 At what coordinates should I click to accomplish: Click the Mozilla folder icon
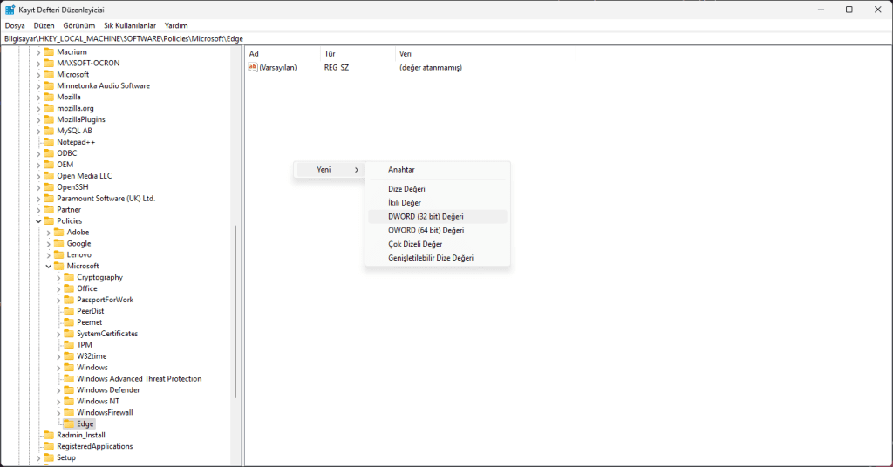pyautogui.click(x=49, y=97)
